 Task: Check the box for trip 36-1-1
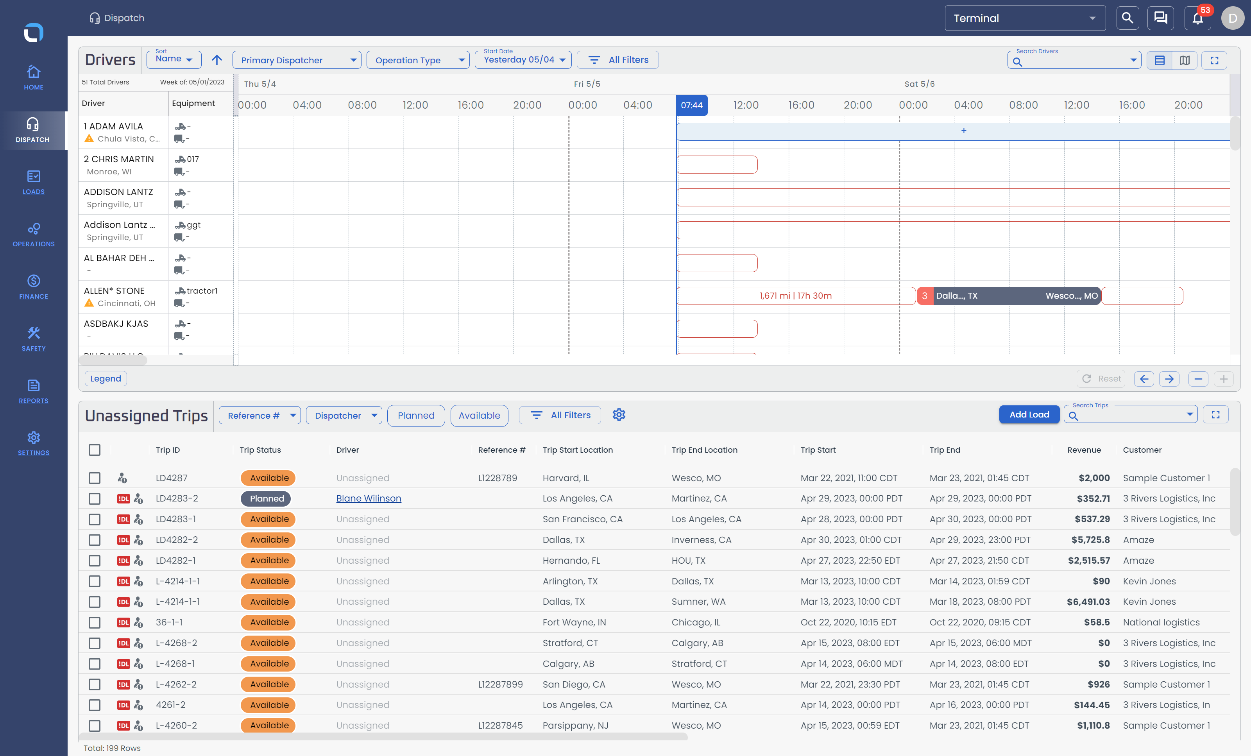95,622
